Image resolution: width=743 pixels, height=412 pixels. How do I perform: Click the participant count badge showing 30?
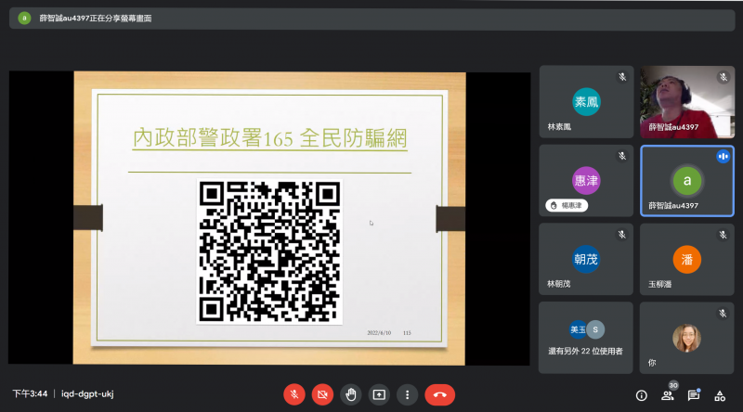(673, 385)
